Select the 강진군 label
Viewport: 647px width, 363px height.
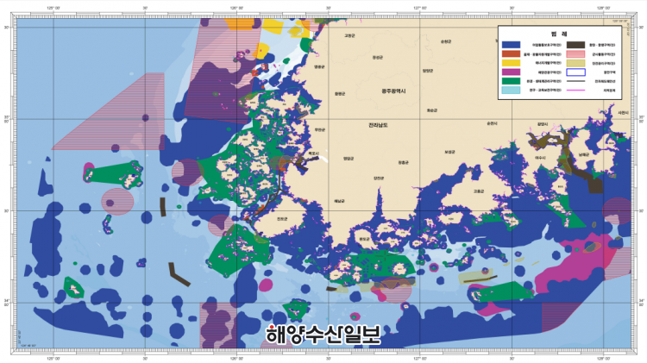click(379, 178)
